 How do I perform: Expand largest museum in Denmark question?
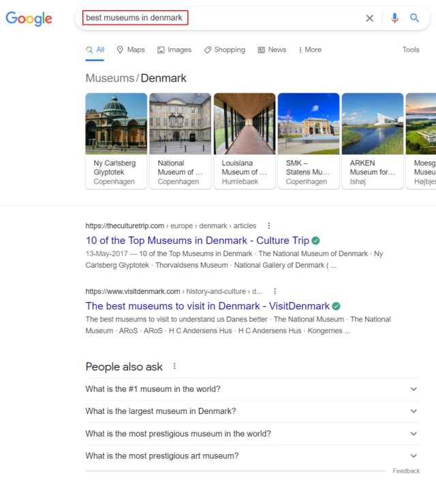[x=413, y=411]
